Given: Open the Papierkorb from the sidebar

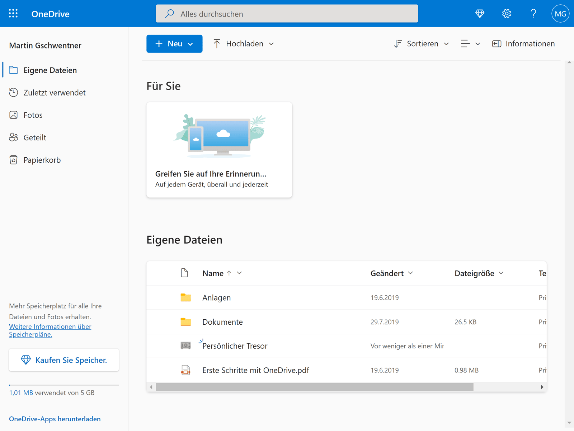Looking at the screenshot, I should (x=42, y=160).
